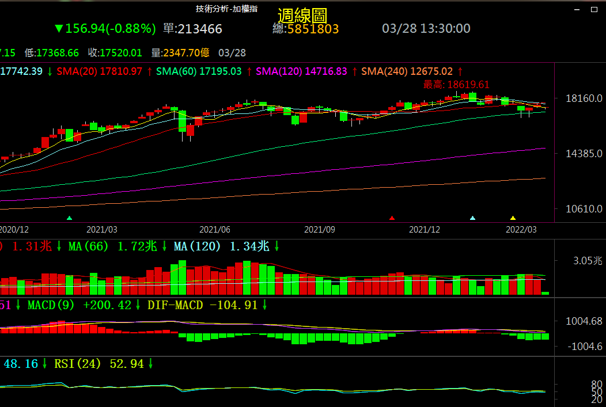Click the green triangle marker on the timeline
Image resolution: width=606 pixels, height=407 pixels.
pos(70,218)
